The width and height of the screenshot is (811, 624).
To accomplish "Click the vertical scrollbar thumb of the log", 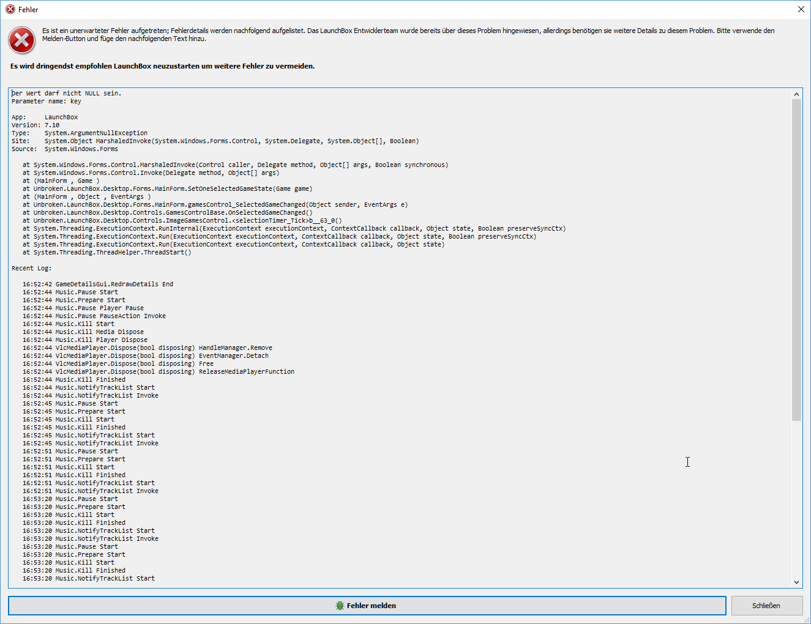I will (x=796, y=260).
